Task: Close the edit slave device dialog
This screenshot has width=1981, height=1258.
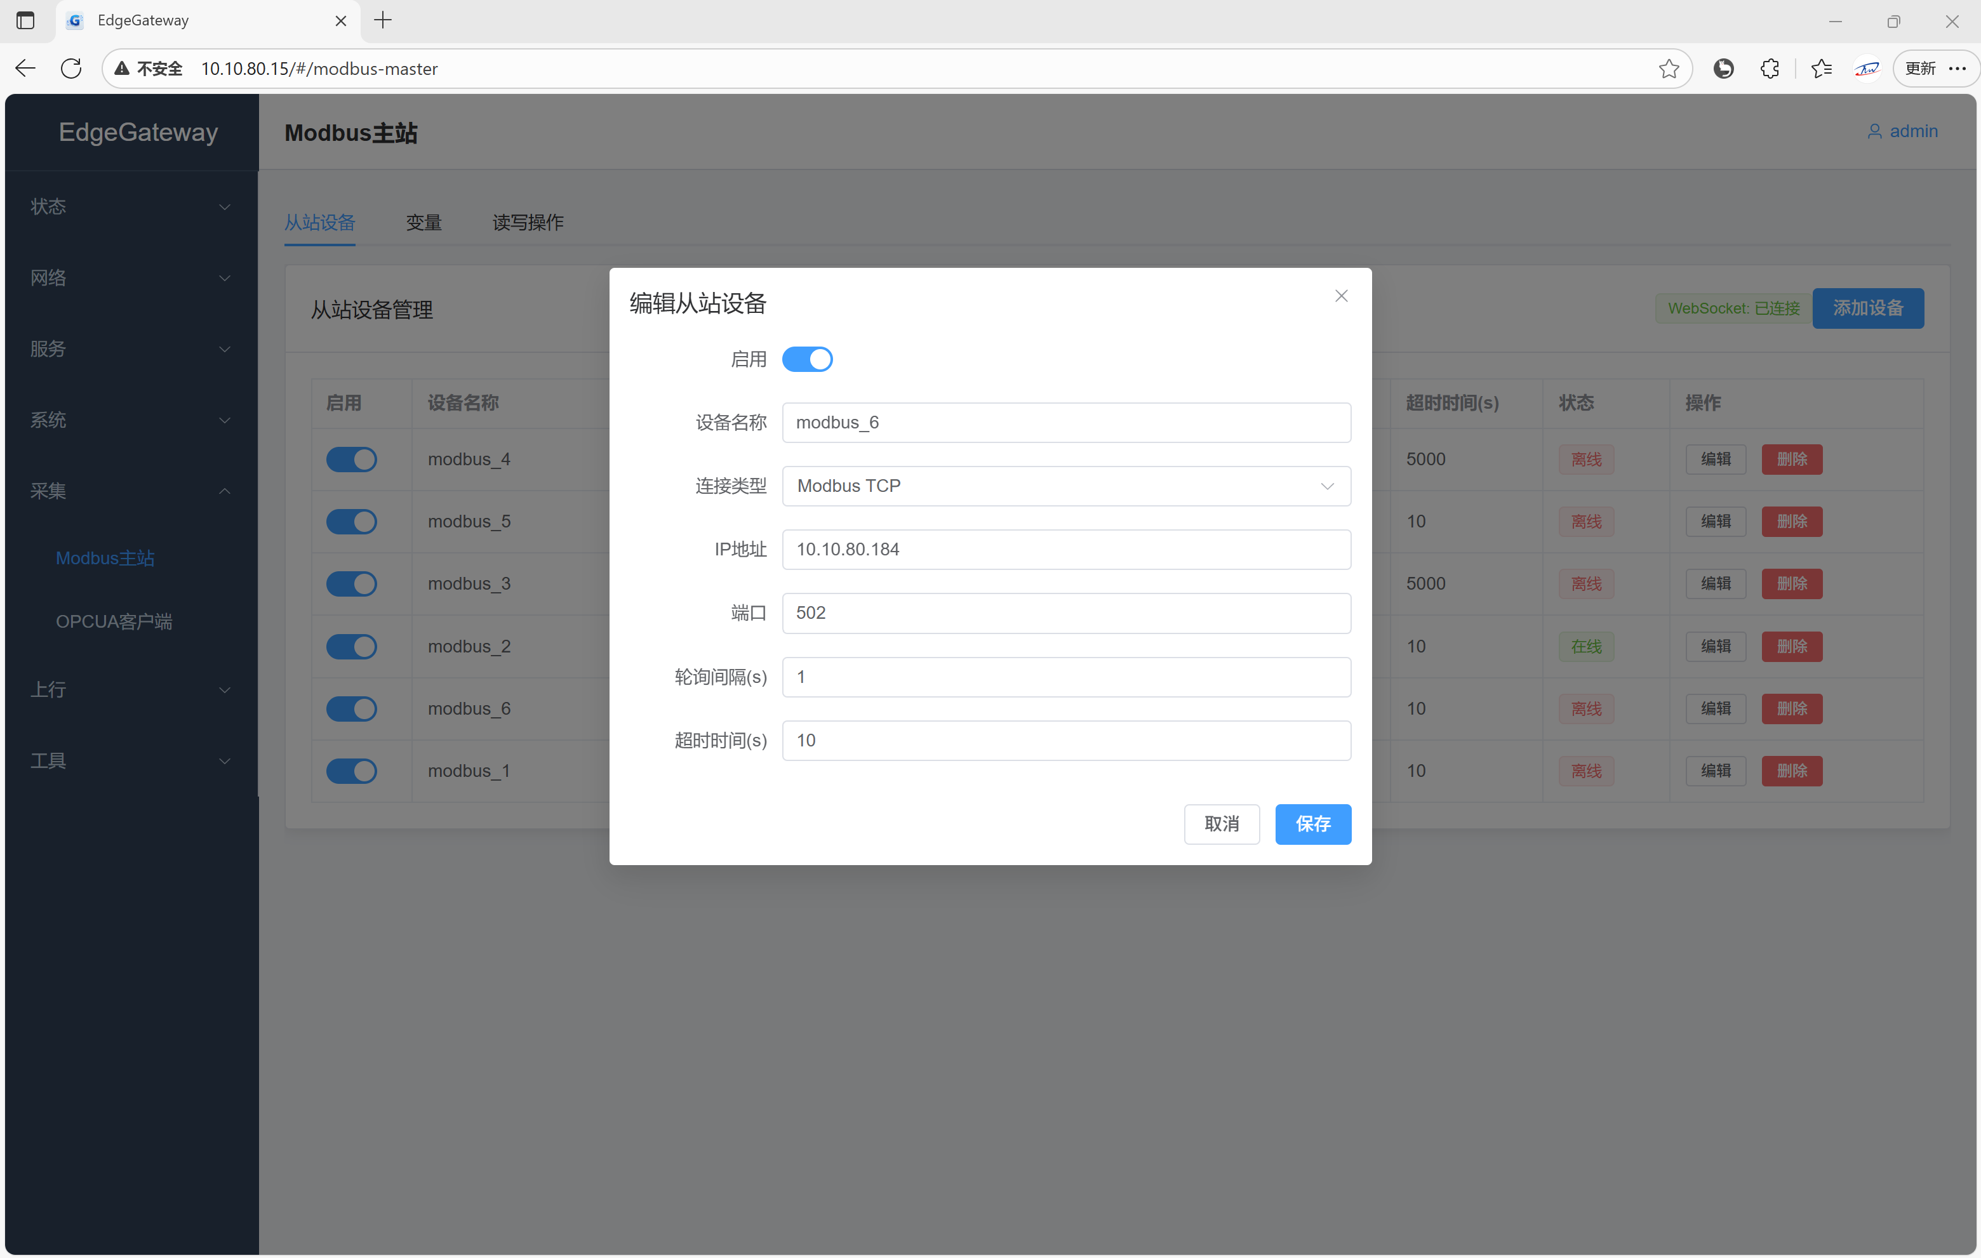Action: coord(1340,296)
